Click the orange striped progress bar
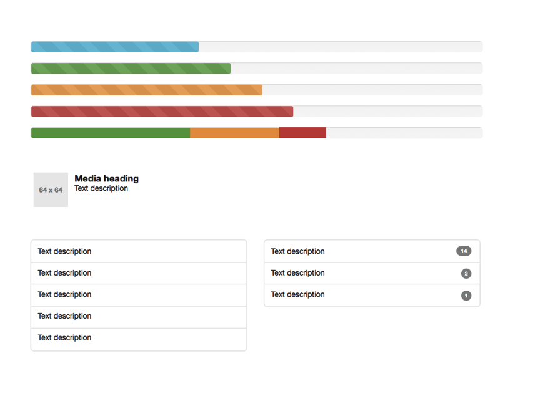The height and width of the screenshot is (414, 553). pos(147,90)
